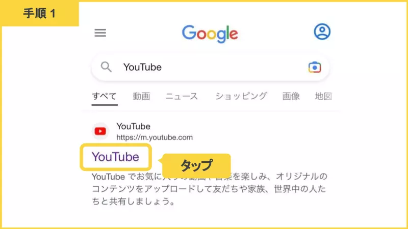This screenshot has width=408, height=229.
Task: Switch to the ニュース tab
Action: [182, 96]
